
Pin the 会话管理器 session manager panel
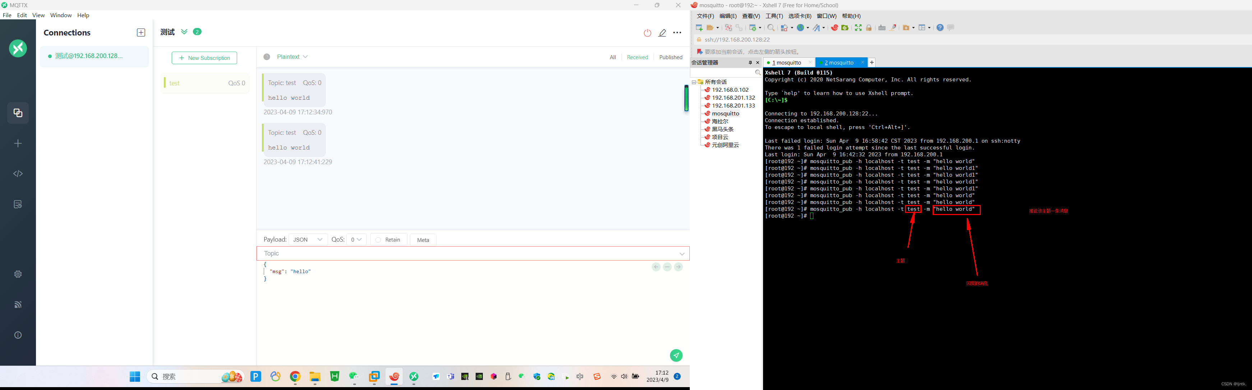[750, 63]
